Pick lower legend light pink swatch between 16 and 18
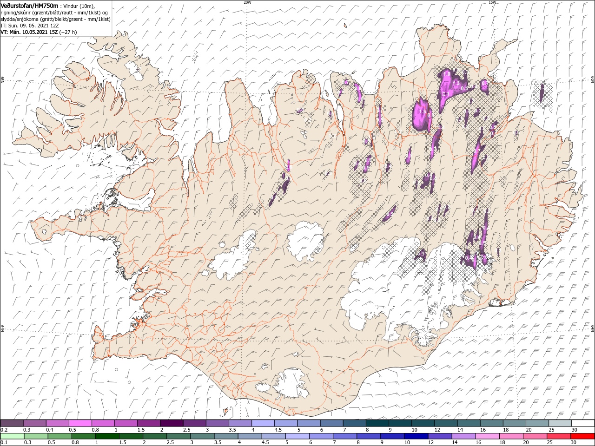The height and width of the screenshot is (446, 595). point(488,436)
